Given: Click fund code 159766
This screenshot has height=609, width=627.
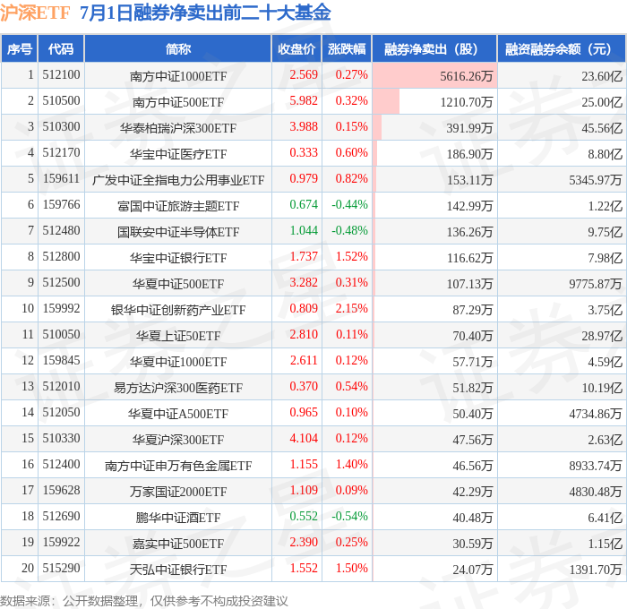Looking at the screenshot, I should [x=61, y=205].
